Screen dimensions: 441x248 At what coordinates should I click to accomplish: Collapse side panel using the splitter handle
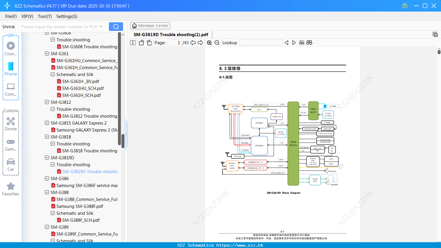click(126, 134)
